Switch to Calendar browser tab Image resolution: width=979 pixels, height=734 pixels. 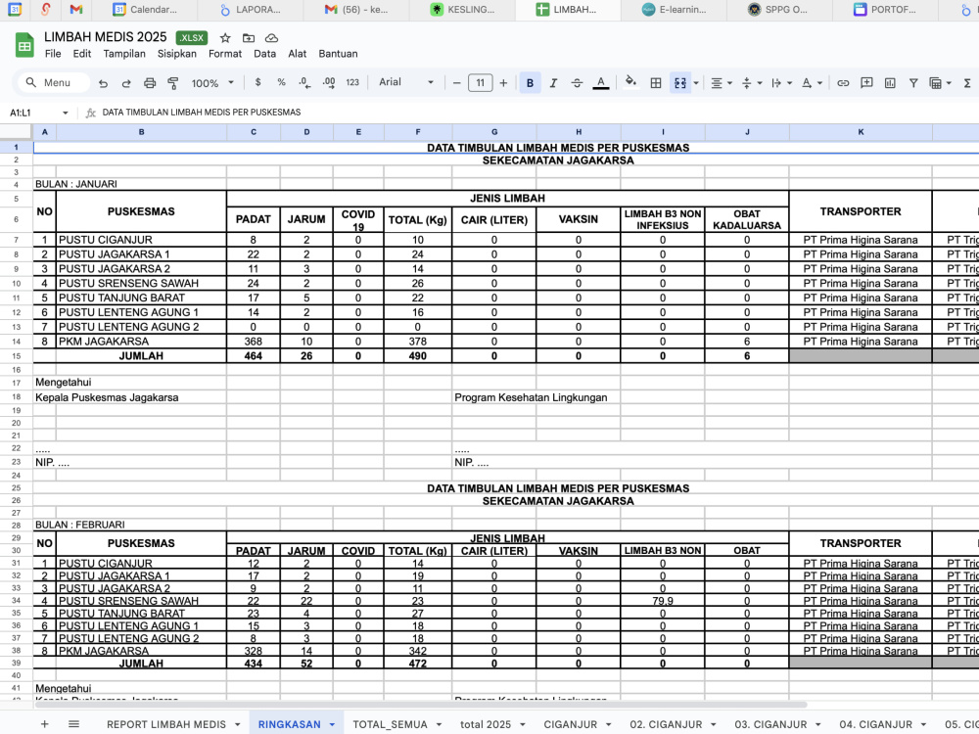click(146, 10)
